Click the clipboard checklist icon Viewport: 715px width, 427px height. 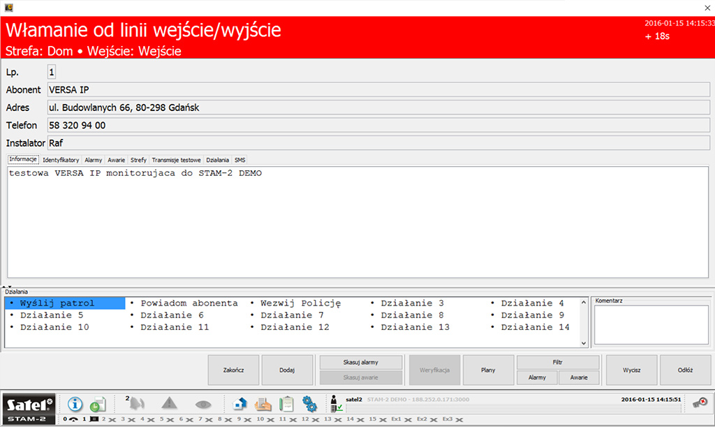click(286, 404)
